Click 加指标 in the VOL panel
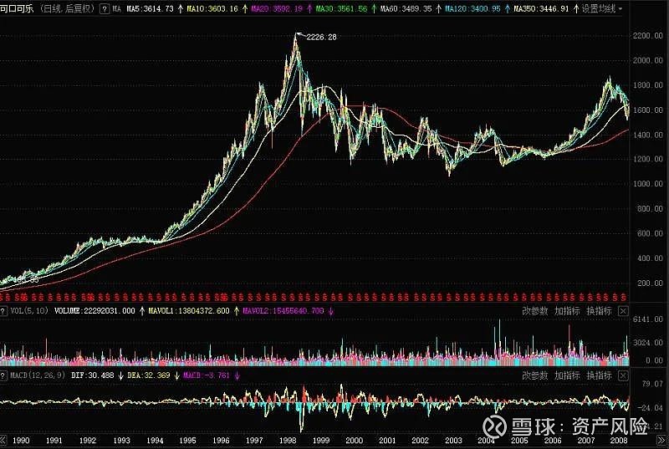This screenshot has height=449, width=669. pyautogui.click(x=567, y=311)
